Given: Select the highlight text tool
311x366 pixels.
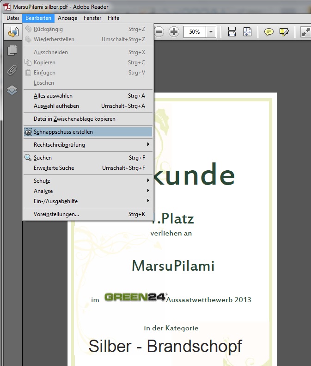Looking at the screenshot, I should point(284,32).
